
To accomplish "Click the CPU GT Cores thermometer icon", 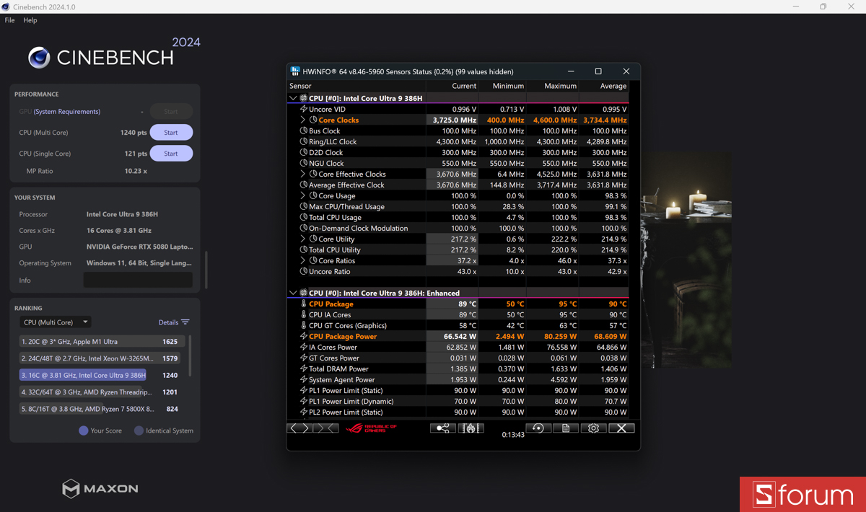I will (x=304, y=325).
